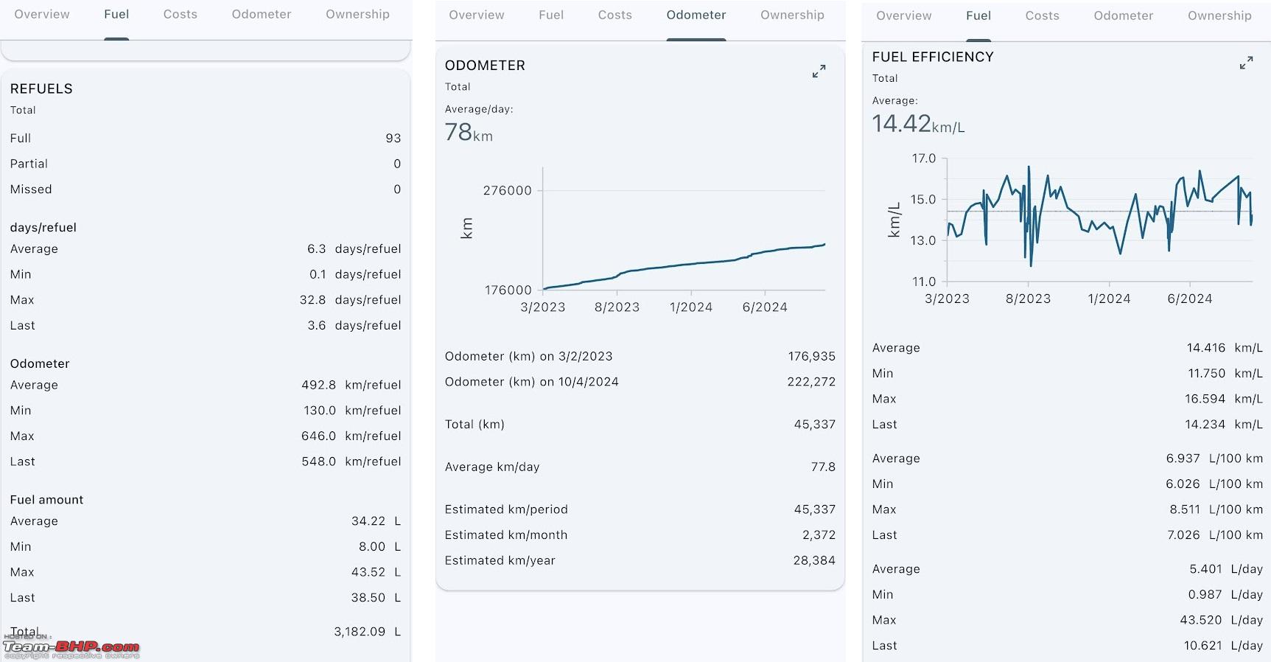The image size is (1271, 662).
Task: Select Fuel tab in right panel
Action: coord(978,15)
